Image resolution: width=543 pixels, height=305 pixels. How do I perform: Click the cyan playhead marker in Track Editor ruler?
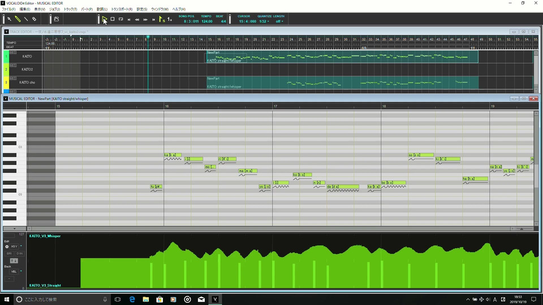coord(148,37)
